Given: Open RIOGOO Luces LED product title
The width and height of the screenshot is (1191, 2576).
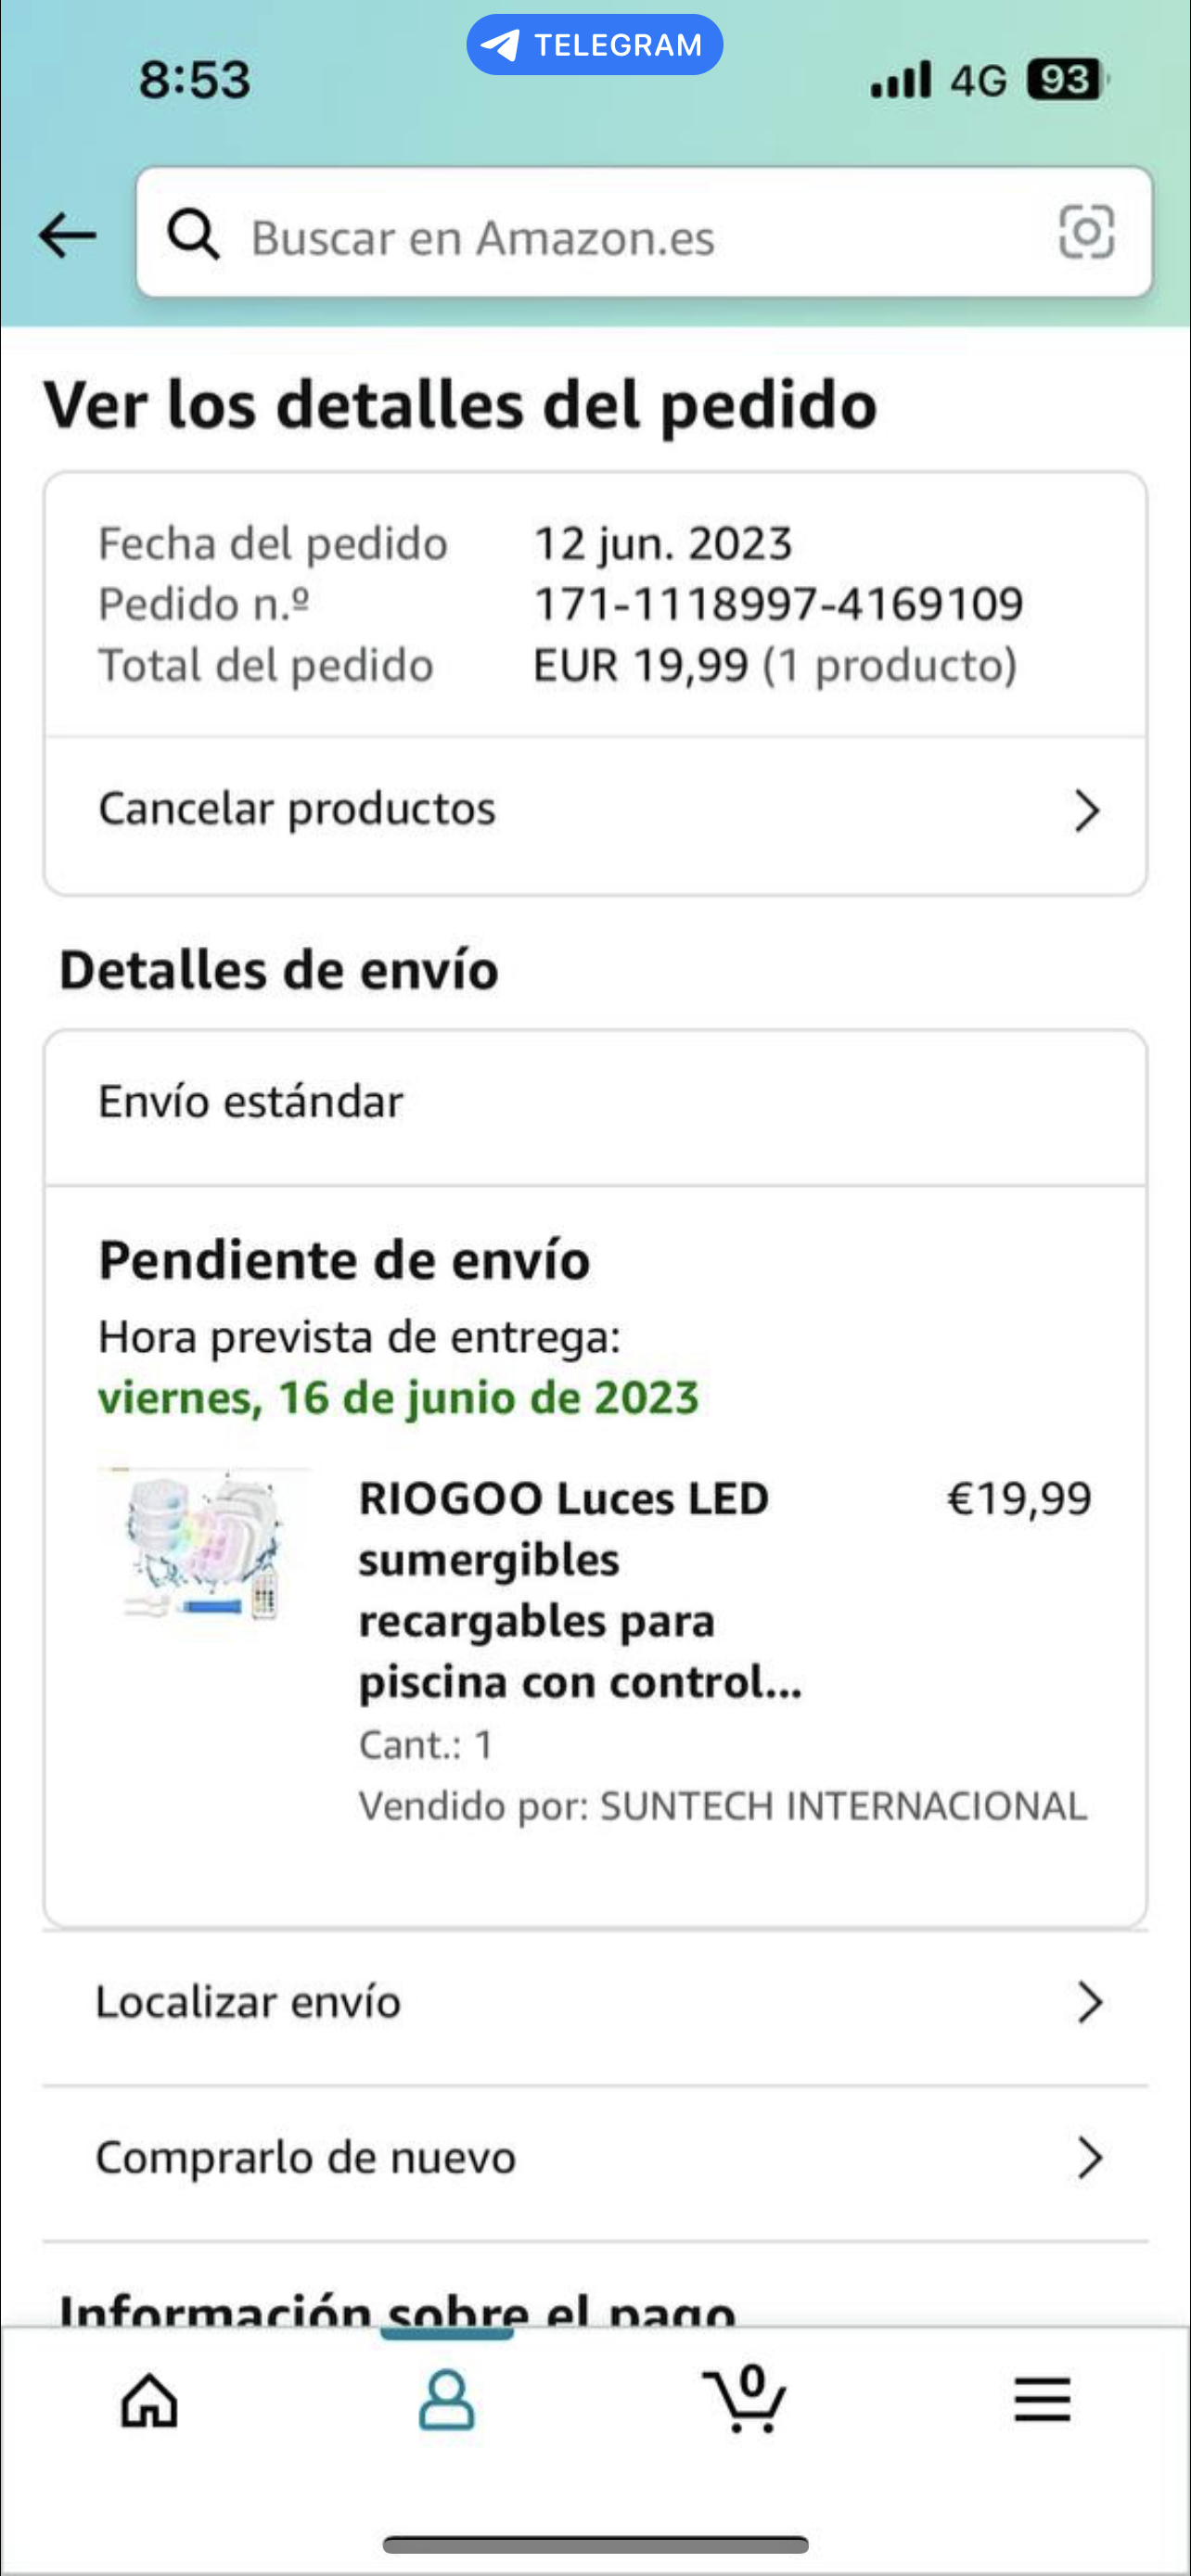Looking at the screenshot, I should (580, 1590).
